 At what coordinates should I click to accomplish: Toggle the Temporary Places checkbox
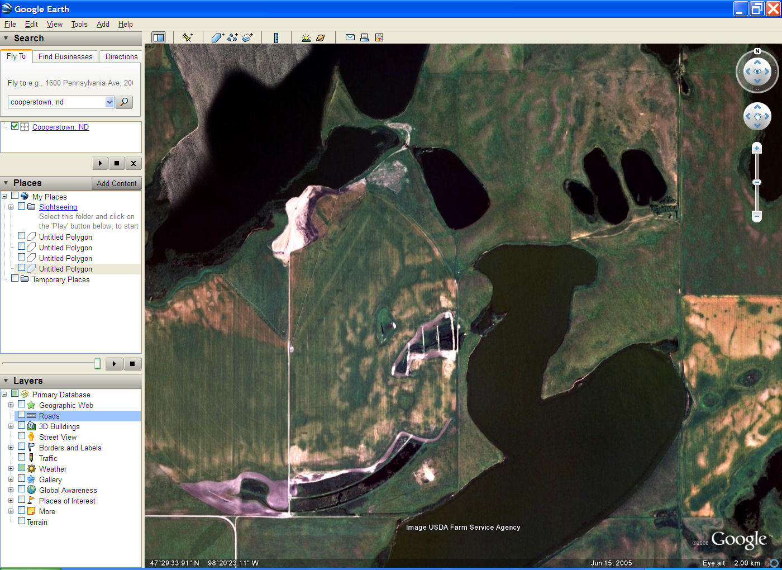coord(15,278)
